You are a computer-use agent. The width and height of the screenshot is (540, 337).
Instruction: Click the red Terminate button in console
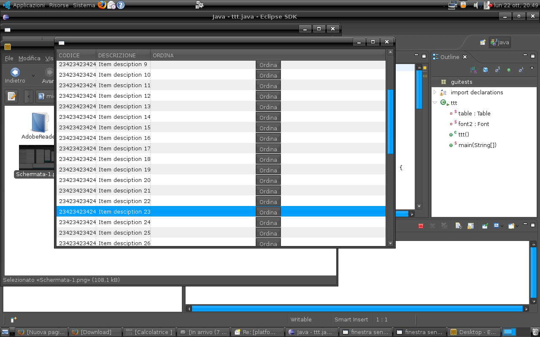pos(421,226)
